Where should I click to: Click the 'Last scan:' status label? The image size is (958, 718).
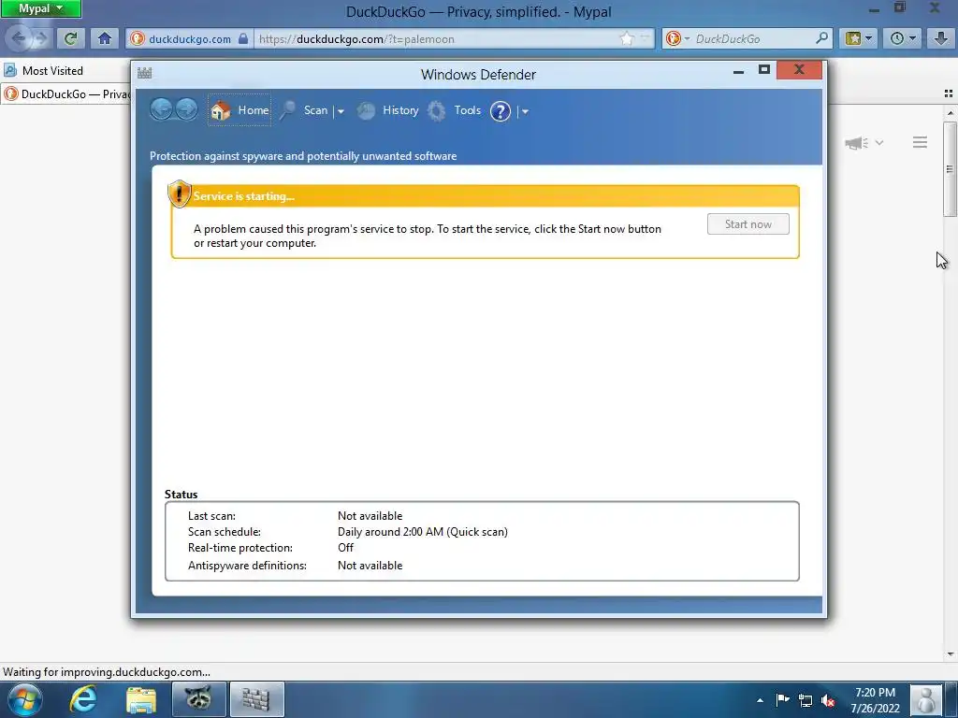click(211, 516)
